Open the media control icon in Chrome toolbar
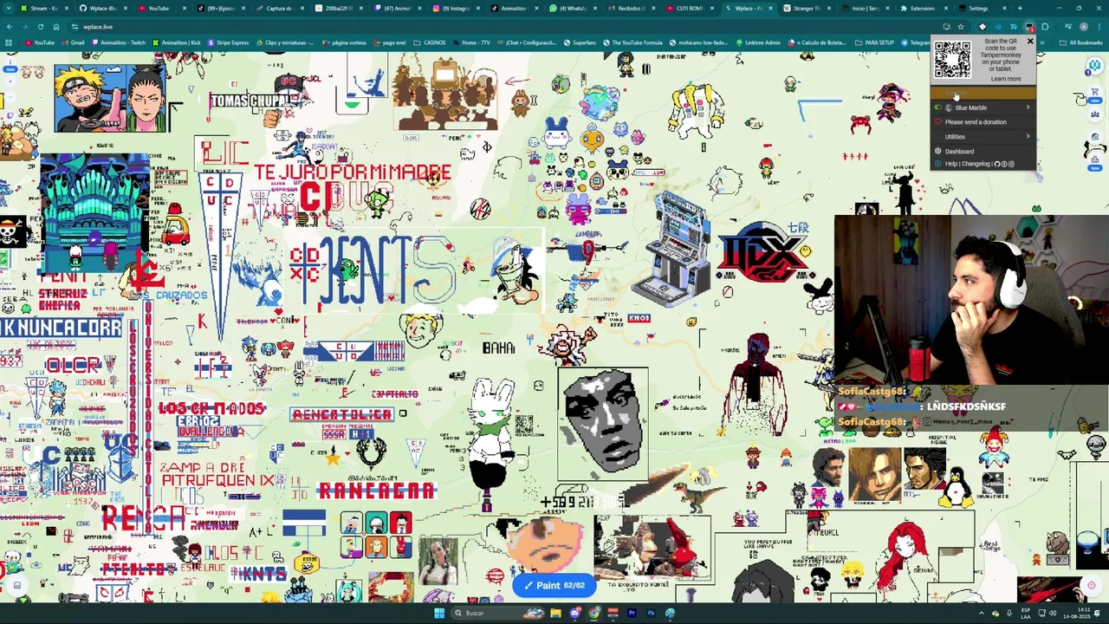 (1067, 27)
